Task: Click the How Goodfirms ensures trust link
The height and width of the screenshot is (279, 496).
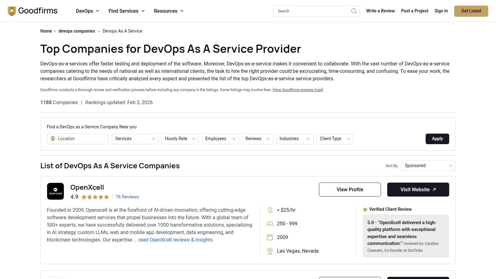Action: point(298,90)
